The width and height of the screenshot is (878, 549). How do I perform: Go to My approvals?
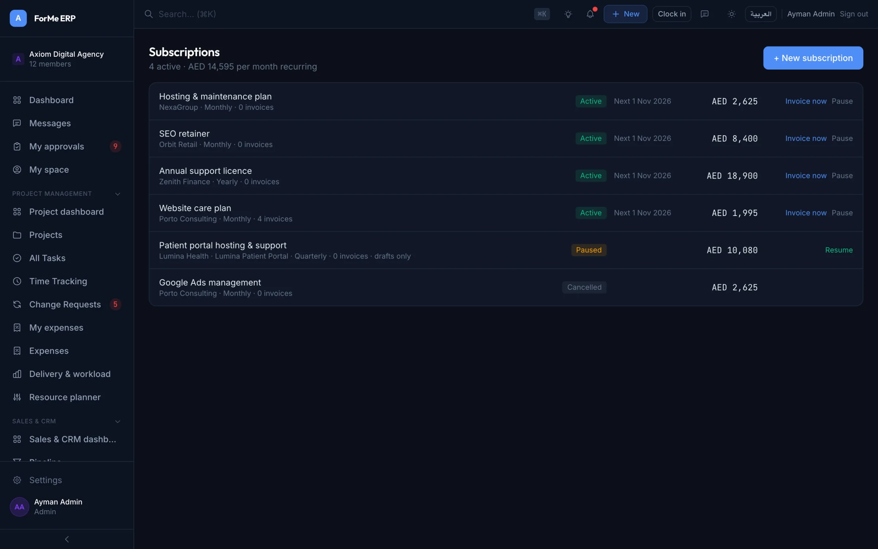click(67, 146)
